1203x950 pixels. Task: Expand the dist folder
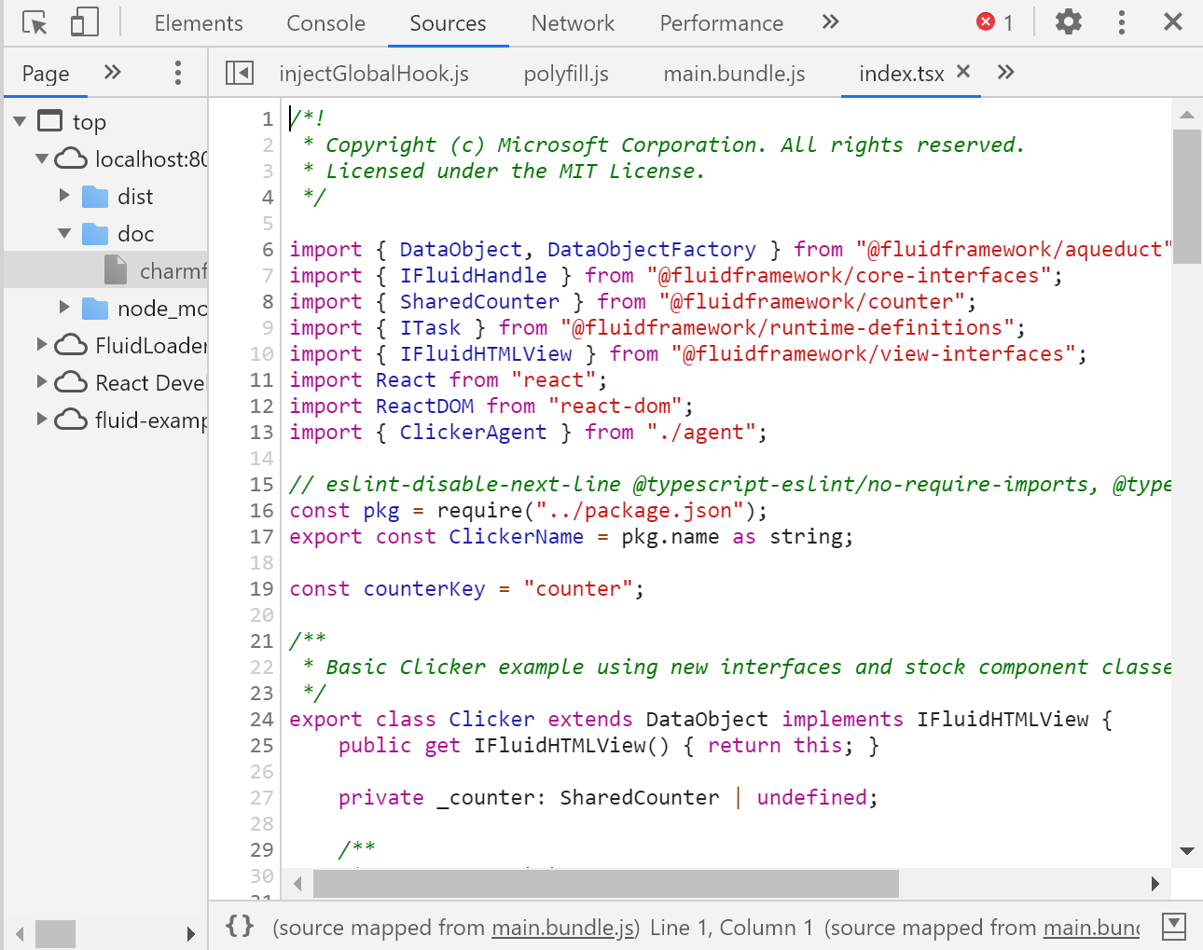coord(63,196)
